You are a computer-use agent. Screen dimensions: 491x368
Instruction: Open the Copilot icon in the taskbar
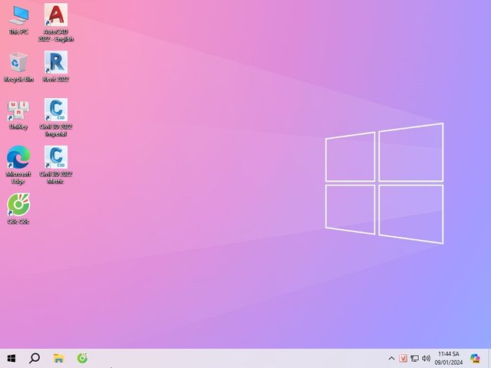475,358
